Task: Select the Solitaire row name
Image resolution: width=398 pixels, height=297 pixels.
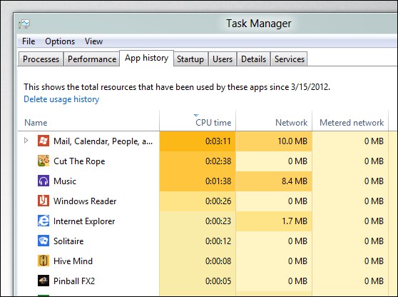Action: tap(68, 241)
